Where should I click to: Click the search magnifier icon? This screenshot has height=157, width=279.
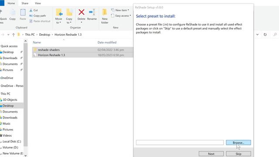[x=275, y=34]
